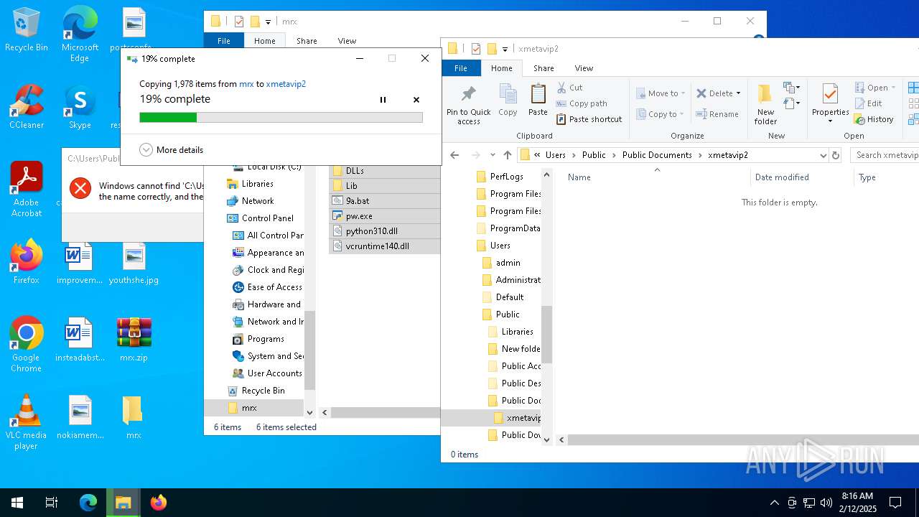This screenshot has height=517, width=919.
Task: Sort by Name column header
Action: tap(579, 177)
